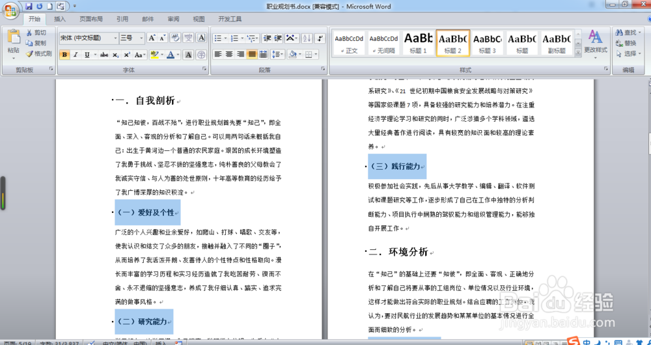This screenshot has height=345, width=651.
Task: Increase the paragraph indent
Action: (278, 38)
